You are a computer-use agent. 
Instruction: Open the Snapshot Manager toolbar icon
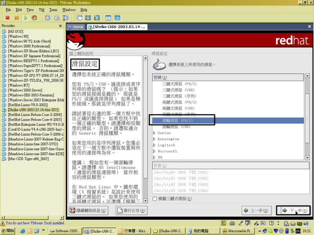(x=66, y=18)
